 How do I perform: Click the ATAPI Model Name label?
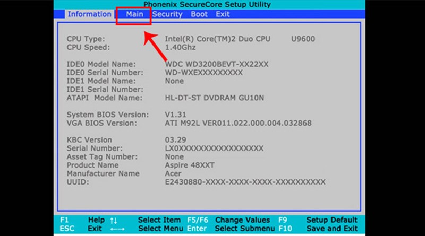tap(104, 98)
